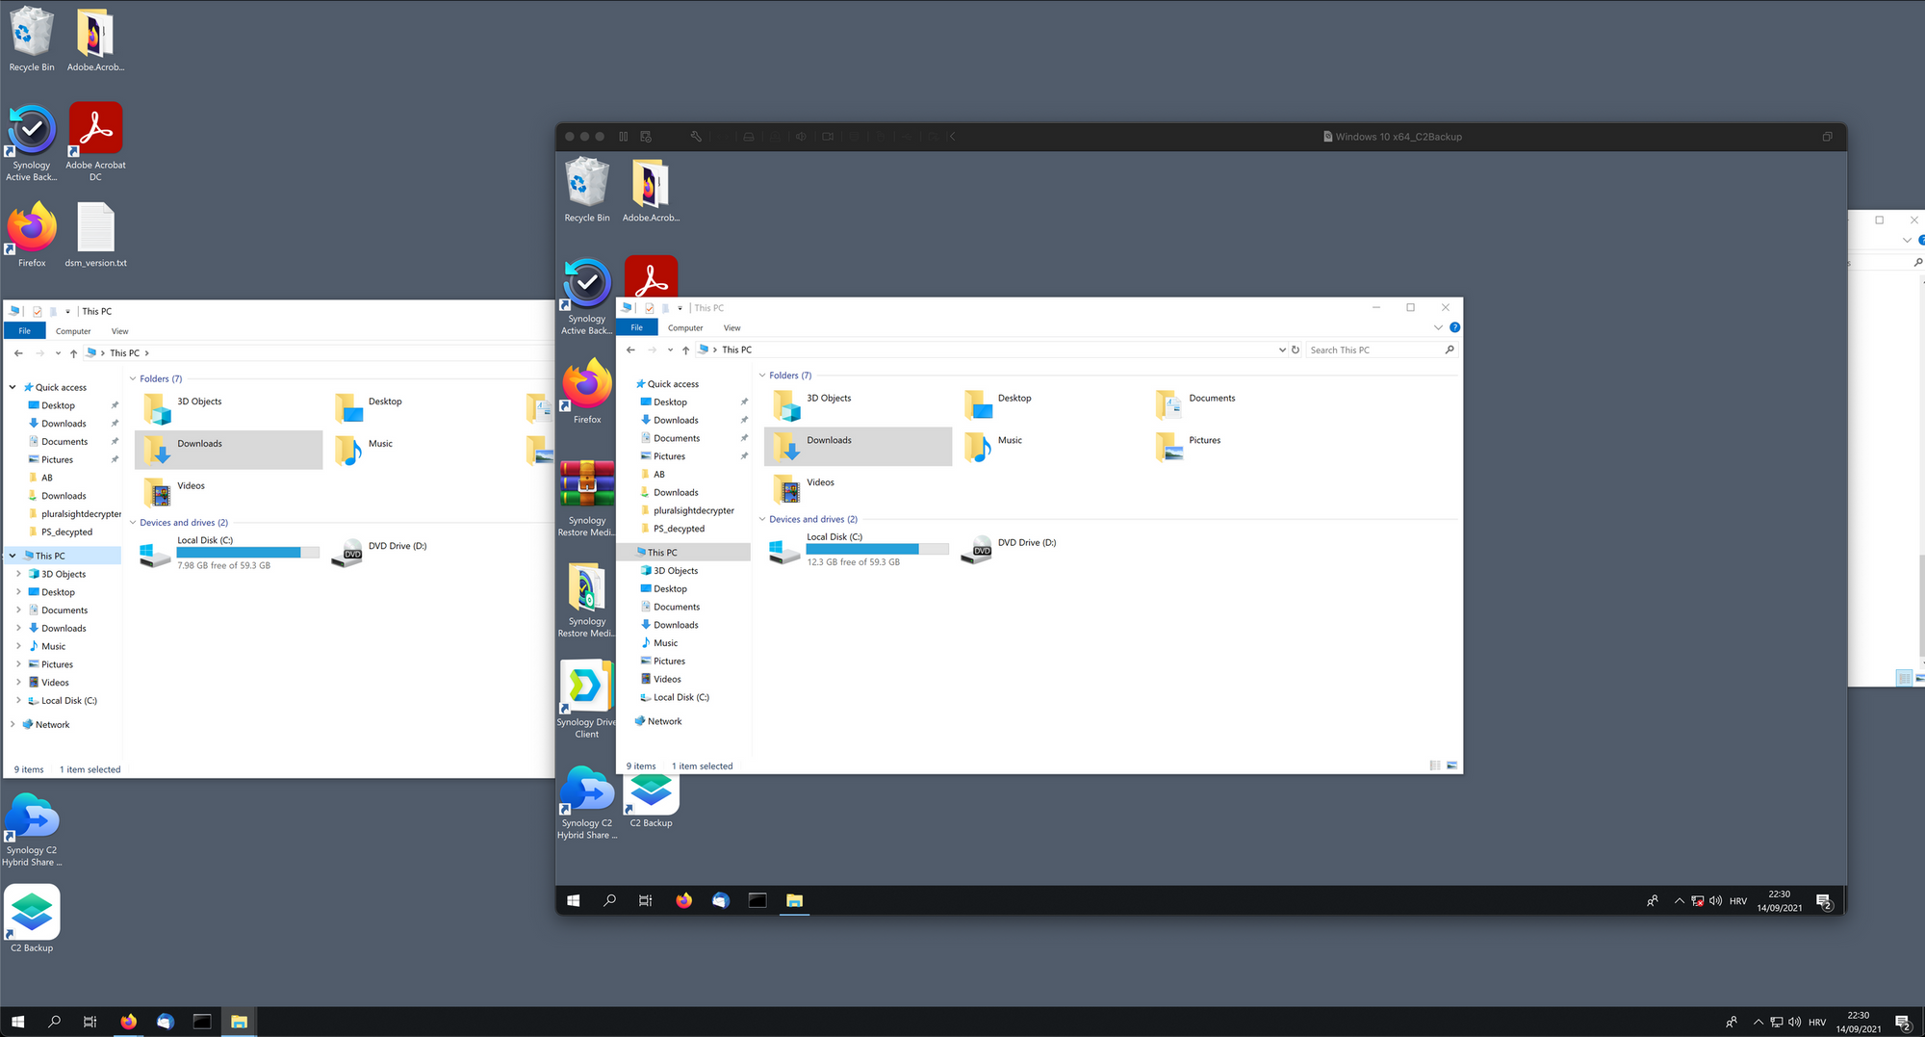Launch Firefox from the outer desktop
This screenshot has height=1037, width=1925.
pyautogui.click(x=32, y=235)
